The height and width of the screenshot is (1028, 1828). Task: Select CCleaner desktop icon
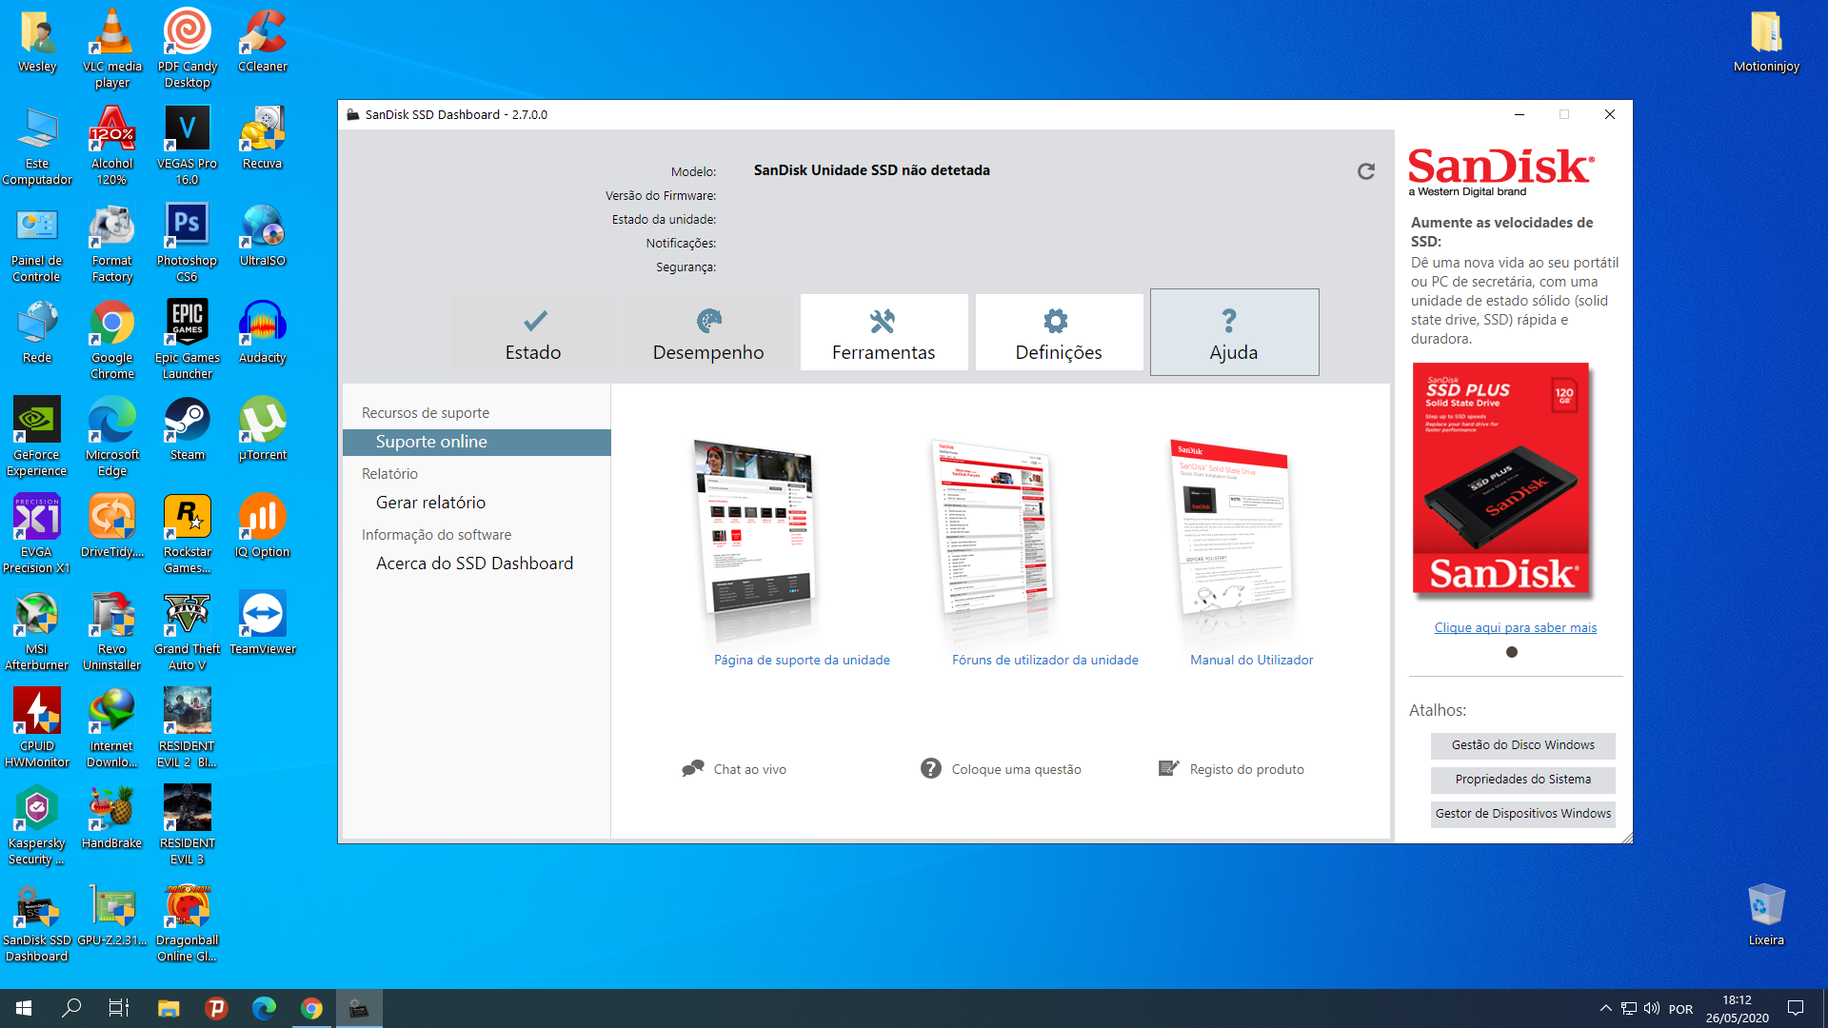click(263, 41)
